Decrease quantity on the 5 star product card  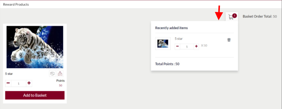[x=8, y=83]
